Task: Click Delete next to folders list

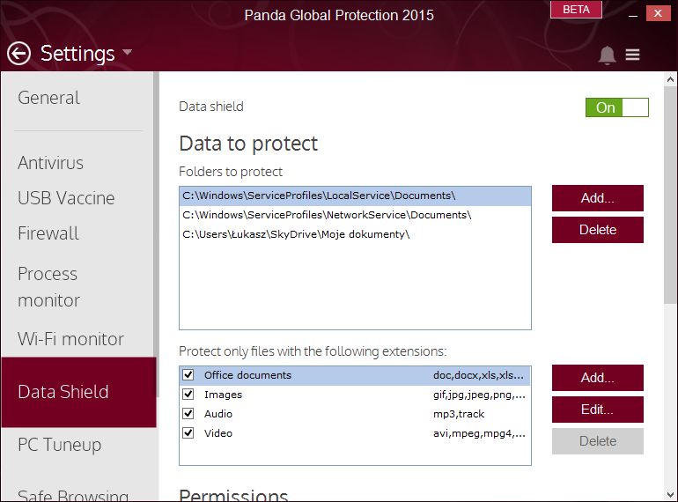Action: click(598, 230)
